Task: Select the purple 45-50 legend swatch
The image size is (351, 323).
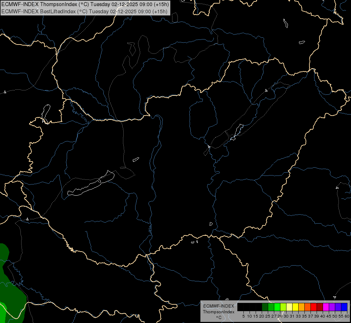Action: coord(332,307)
